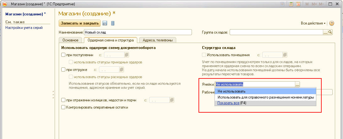This screenshot has height=139, width=343.
Task: Click ellipsis button in Группа складов field
Action: (x=325, y=32)
